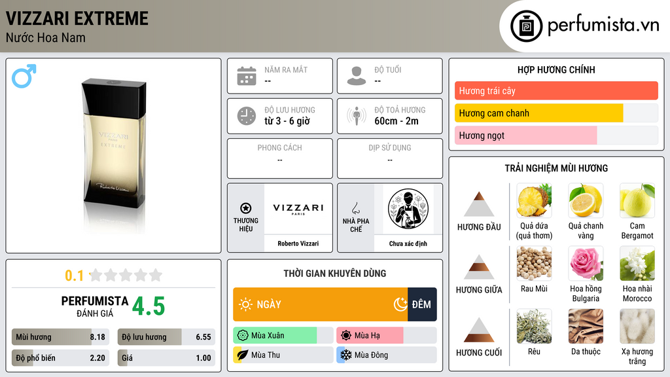Viewport: 670px width, 377px height.
Task: Click the Mùa Xuân season bar
Action: (x=283, y=336)
